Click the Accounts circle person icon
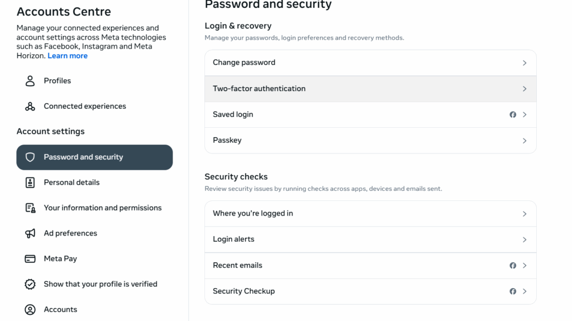The width and height of the screenshot is (572, 321). pos(30,310)
